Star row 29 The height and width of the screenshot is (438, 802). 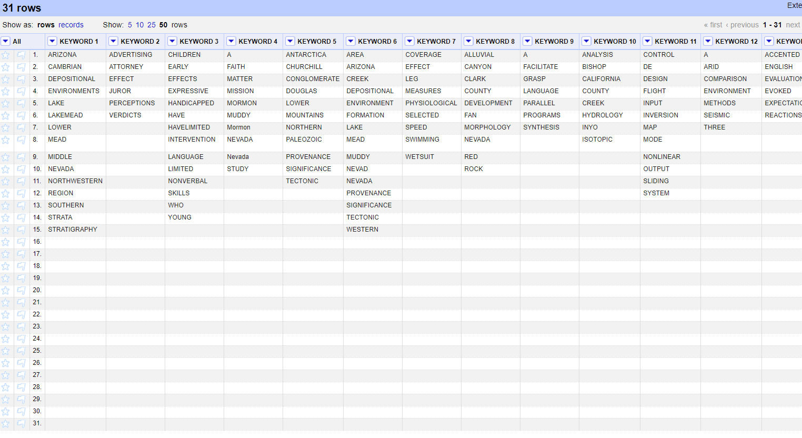tap(5, 399)
